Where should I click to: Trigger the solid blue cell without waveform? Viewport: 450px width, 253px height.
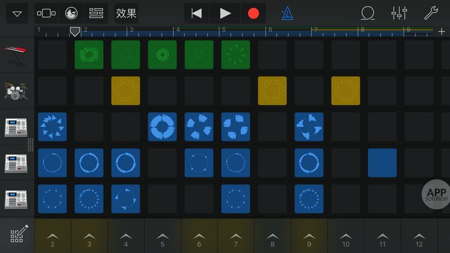coord(382,163)
